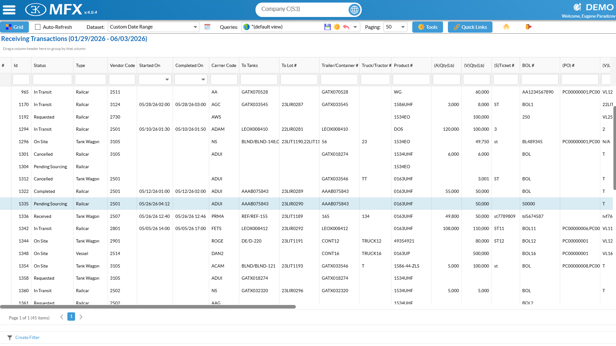
Task: Sort by Carrier Code column header
Action: (x=224, y=65)
